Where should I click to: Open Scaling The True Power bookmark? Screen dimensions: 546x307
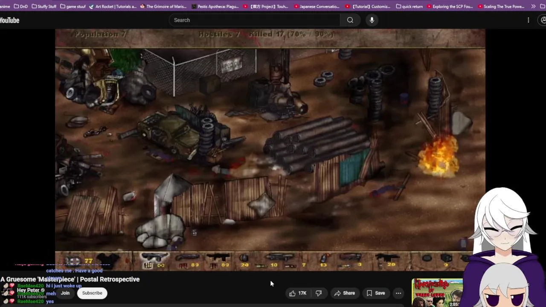[x=501, y=6]
